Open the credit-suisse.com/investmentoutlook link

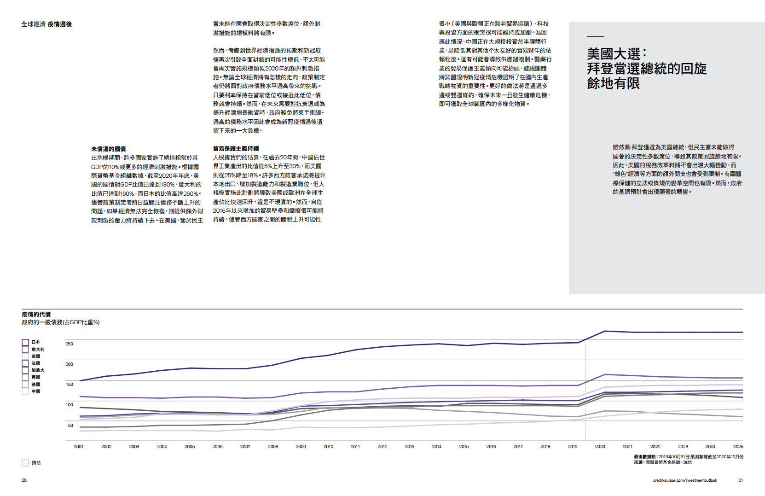685,480
